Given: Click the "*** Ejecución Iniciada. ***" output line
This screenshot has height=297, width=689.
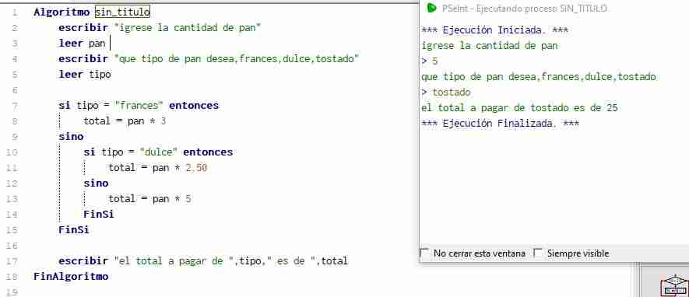Looking at the screenshot, I should 495,30.
